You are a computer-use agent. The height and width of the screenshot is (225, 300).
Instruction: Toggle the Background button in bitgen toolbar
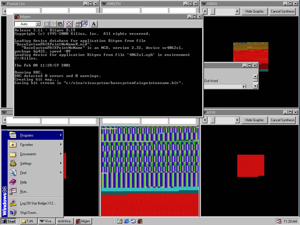click(85, 24)
